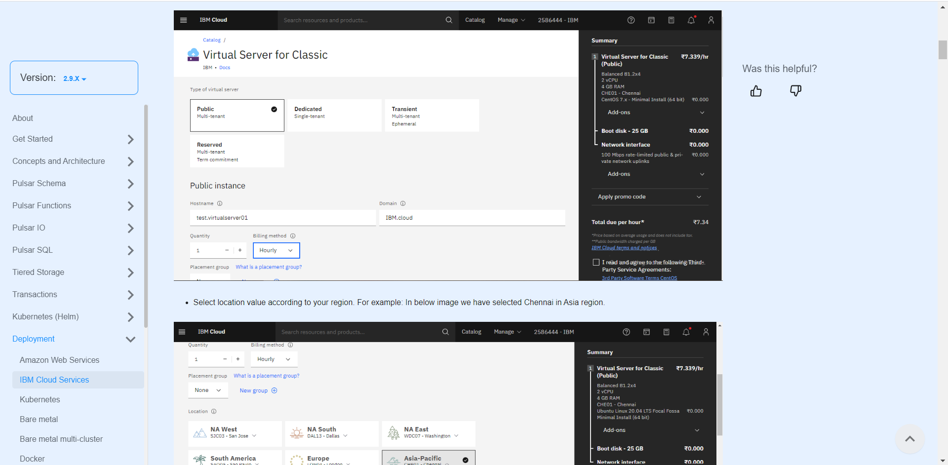Open the About docs page
Screen dimensions: 948x465
pyautogui.click(x=23, y=118)
